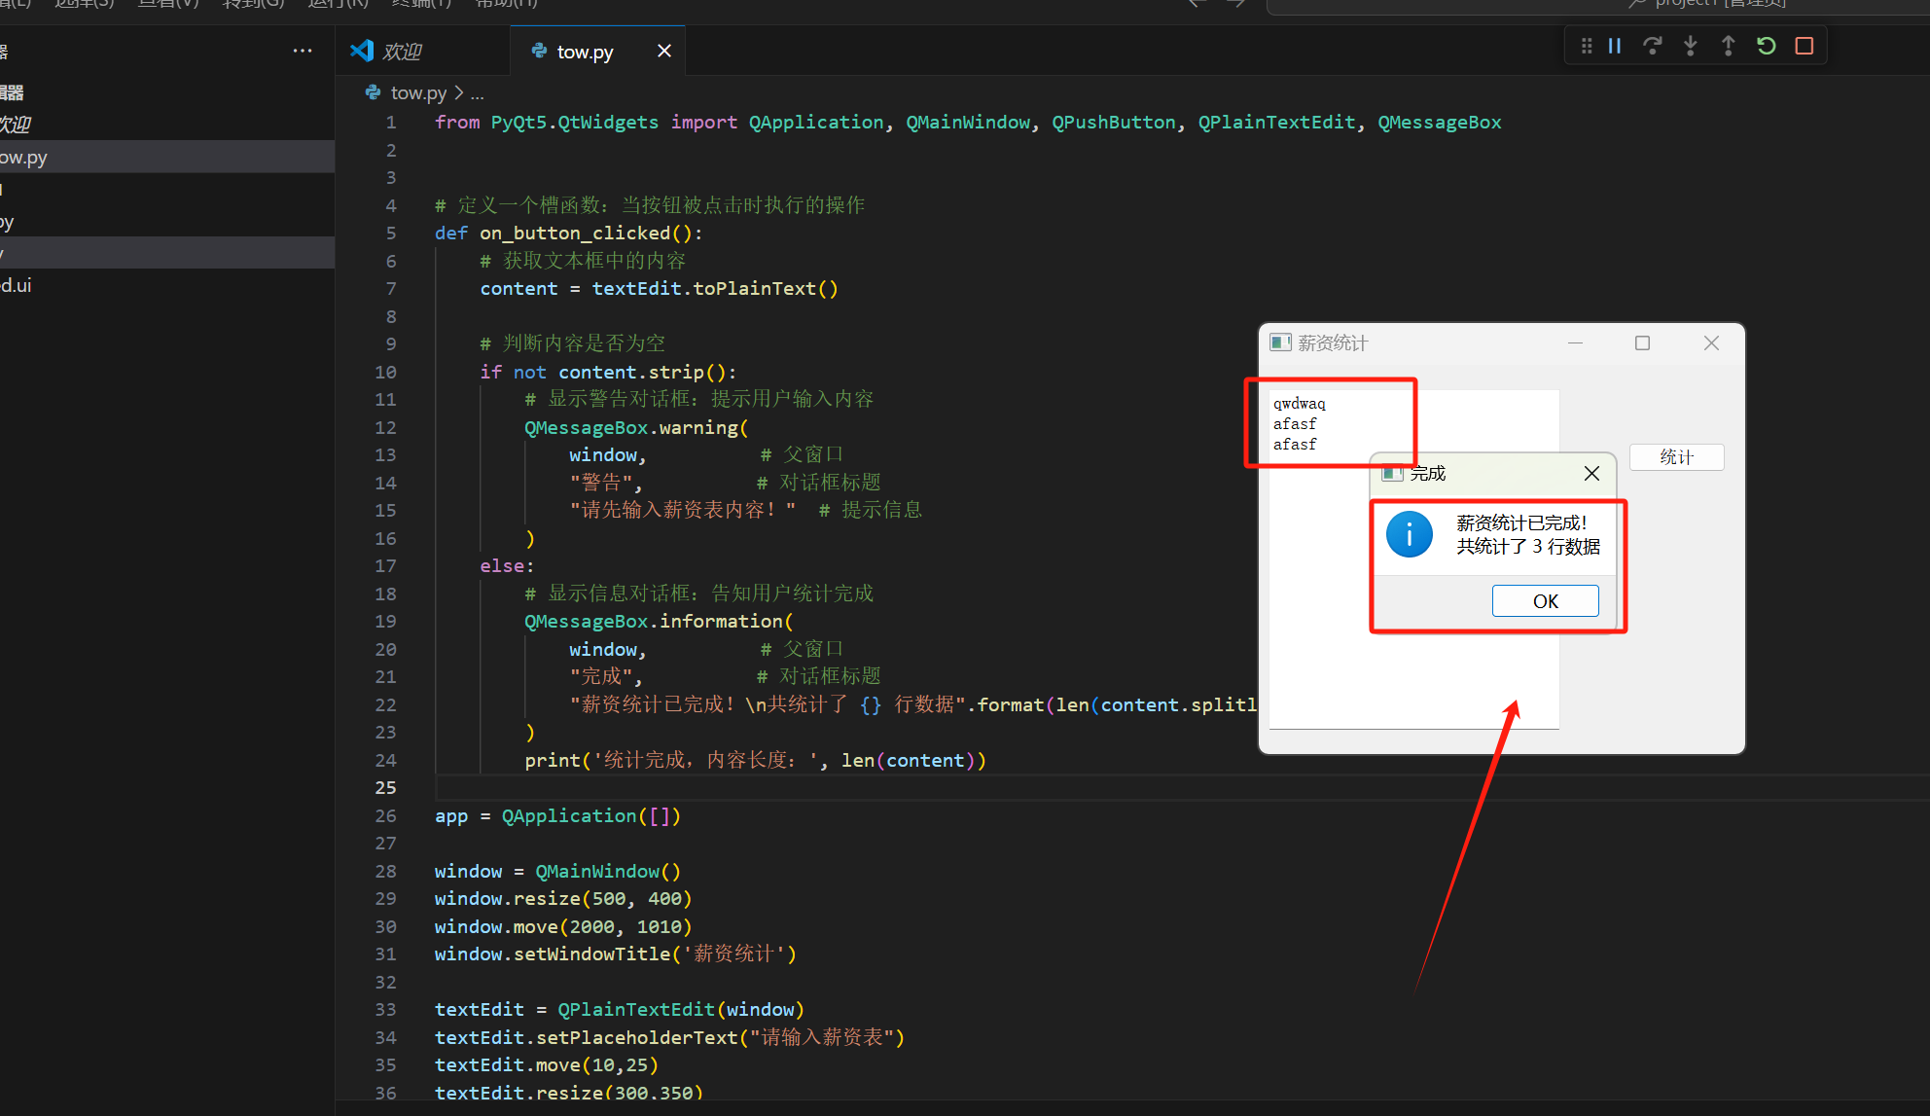Click the VS Code icon on 欢迎 tab

click(x=362, y=51)
